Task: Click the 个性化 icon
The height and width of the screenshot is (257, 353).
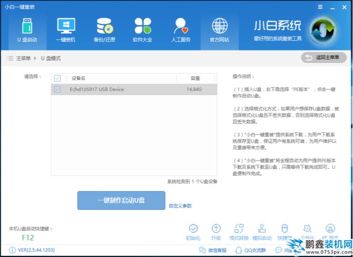Action: click(x=307, y=232)
